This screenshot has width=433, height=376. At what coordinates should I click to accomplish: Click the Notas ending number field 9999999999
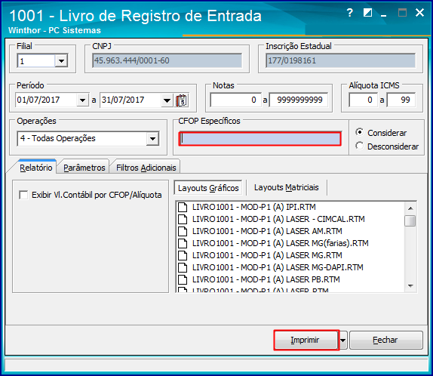tap(299, 100)
